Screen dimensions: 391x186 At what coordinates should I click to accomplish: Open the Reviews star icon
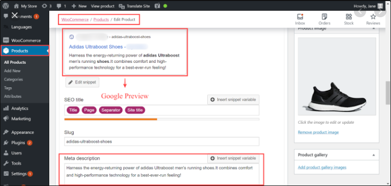pyautogui.click(x=373, y=19)
